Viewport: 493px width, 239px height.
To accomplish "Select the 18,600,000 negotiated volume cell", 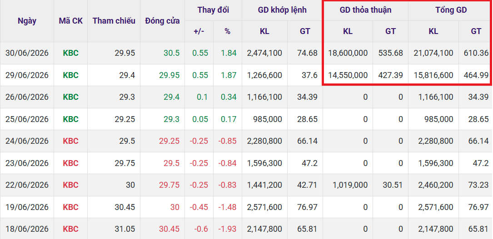I will pos(348,53).
